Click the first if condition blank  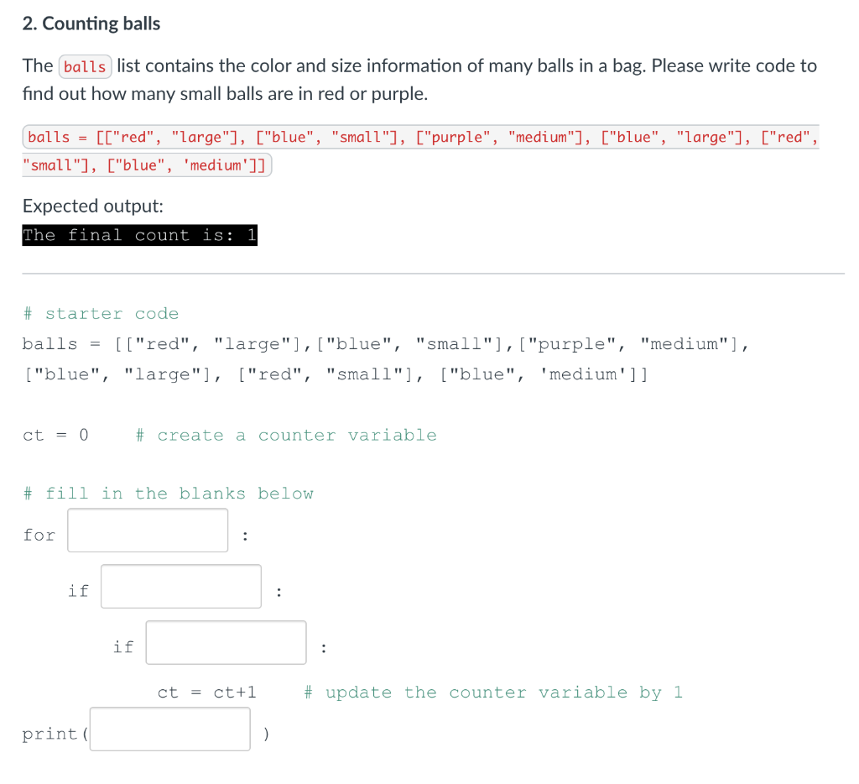pos(180,586)
